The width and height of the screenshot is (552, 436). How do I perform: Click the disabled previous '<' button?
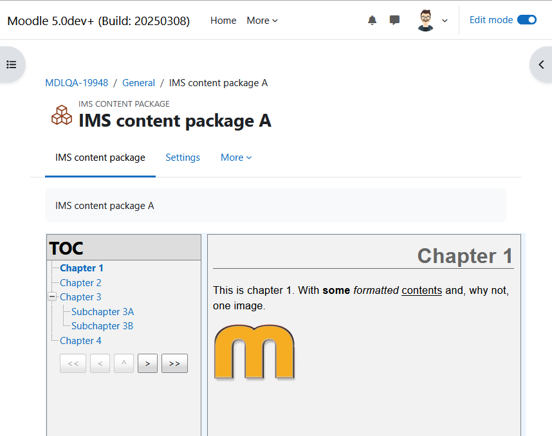100,363
